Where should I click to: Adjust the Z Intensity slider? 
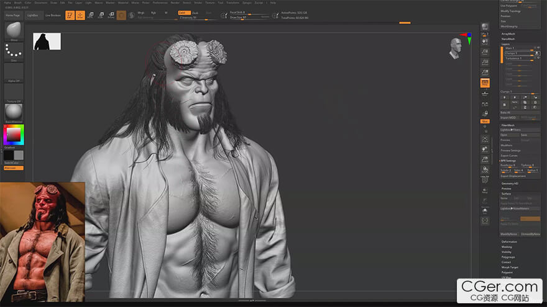point(198,18)
